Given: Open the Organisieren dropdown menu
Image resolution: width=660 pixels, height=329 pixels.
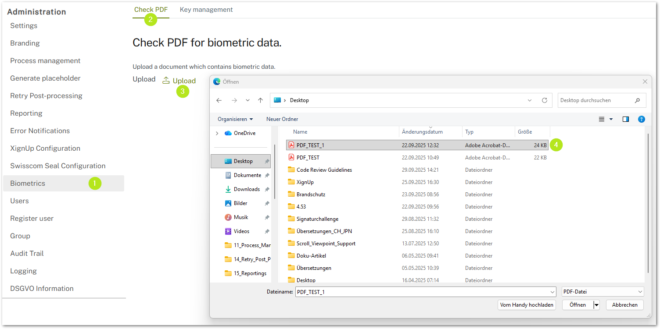Looking at the screenshot, I should 235,119.
